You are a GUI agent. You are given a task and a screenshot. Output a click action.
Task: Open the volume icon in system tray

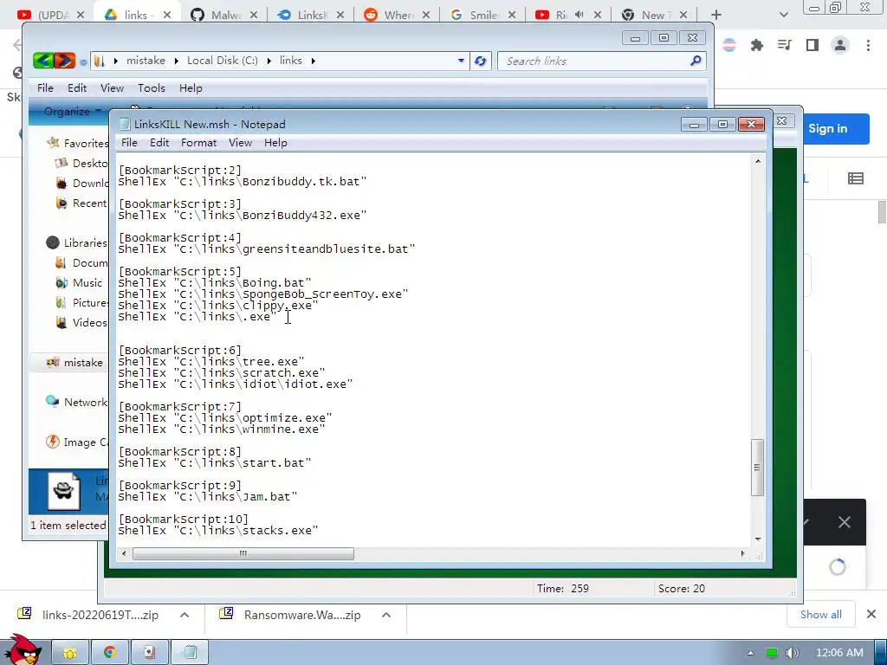point(792,653)
